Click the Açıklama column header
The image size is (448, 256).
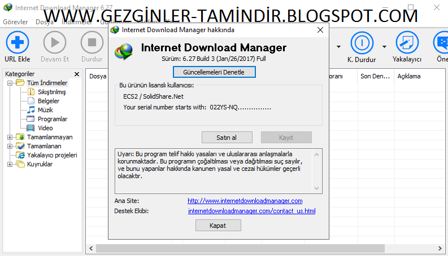click(x=409, y=76)
